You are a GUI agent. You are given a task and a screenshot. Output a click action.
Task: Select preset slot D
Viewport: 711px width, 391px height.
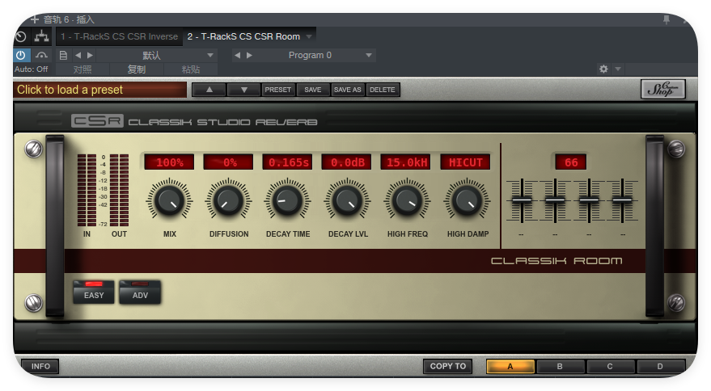(660, 366)
